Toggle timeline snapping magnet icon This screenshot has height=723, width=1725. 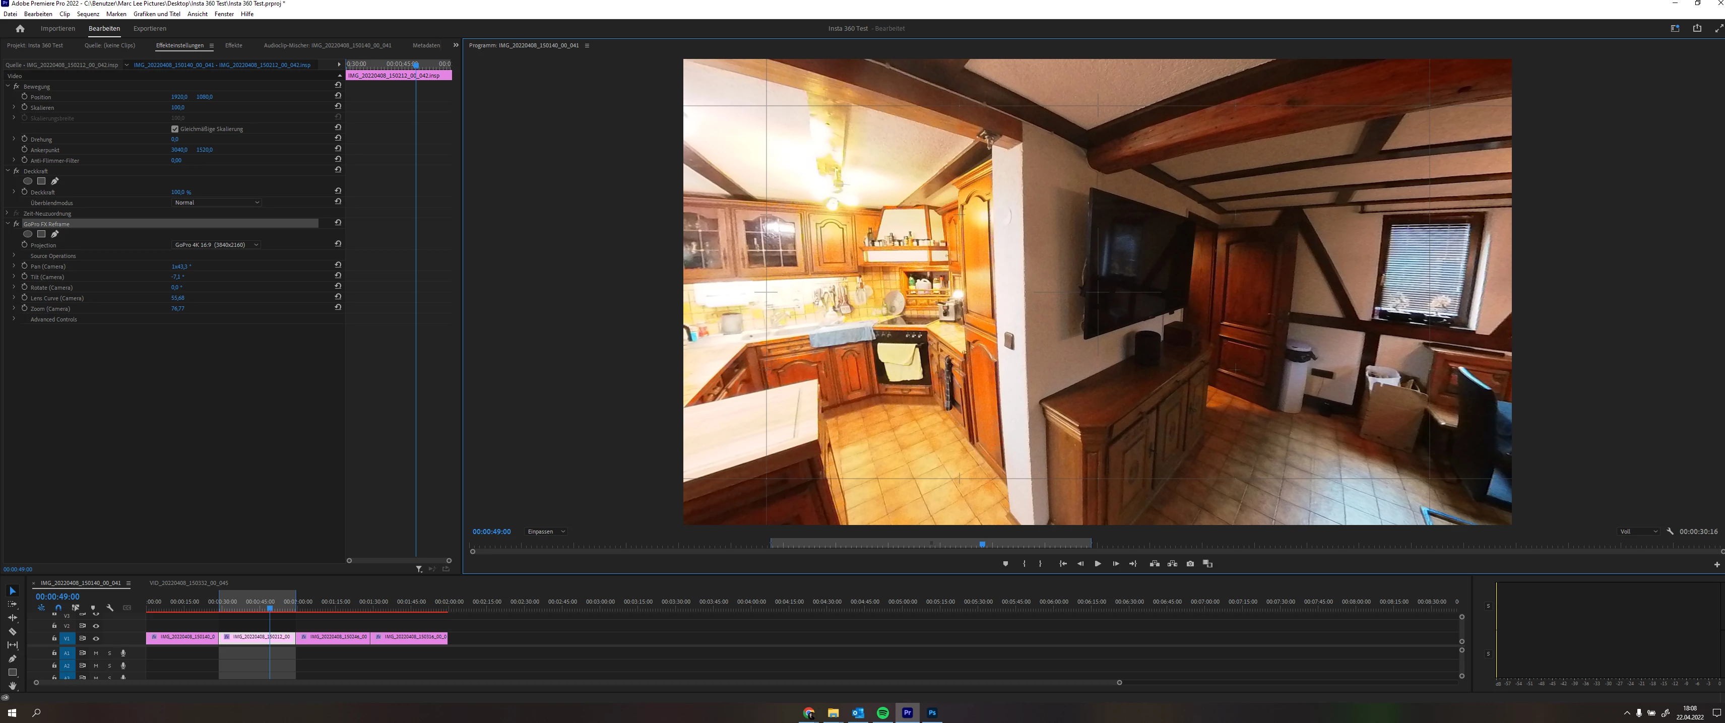(58, 608)
